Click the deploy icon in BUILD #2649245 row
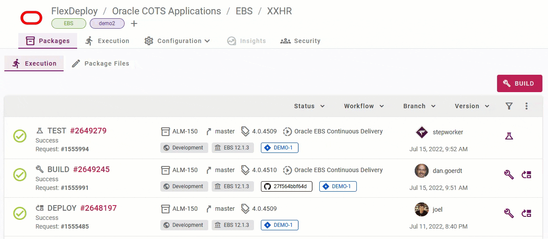Image resolution: width=548 pixels, height=239 pixels. coord(527,175)
